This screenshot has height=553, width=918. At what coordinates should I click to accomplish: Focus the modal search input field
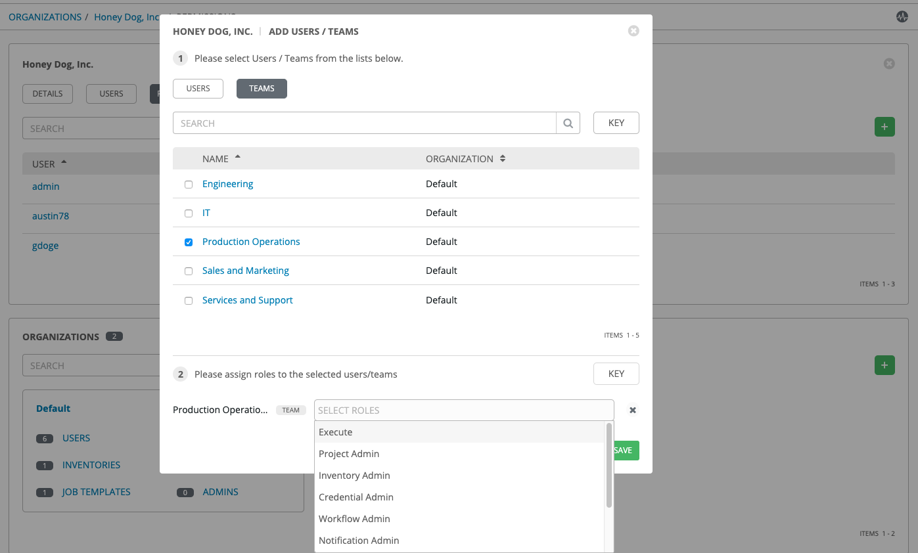[x=365, y=123]
